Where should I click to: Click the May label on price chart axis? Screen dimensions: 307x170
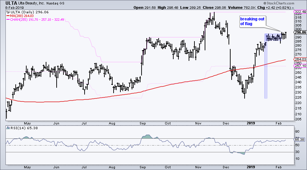click(x=27, y=123)
